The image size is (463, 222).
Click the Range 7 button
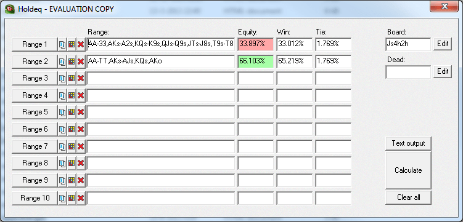pyautogui.click(x=35, y=146)
